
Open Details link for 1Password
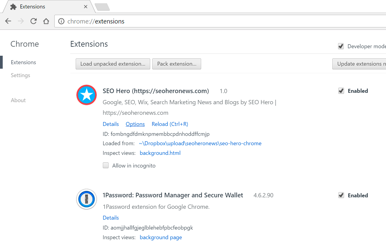tap(111, 218)
